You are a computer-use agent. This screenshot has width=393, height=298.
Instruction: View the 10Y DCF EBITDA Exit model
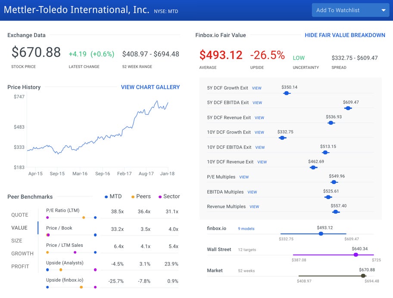(x=260, y=147)
